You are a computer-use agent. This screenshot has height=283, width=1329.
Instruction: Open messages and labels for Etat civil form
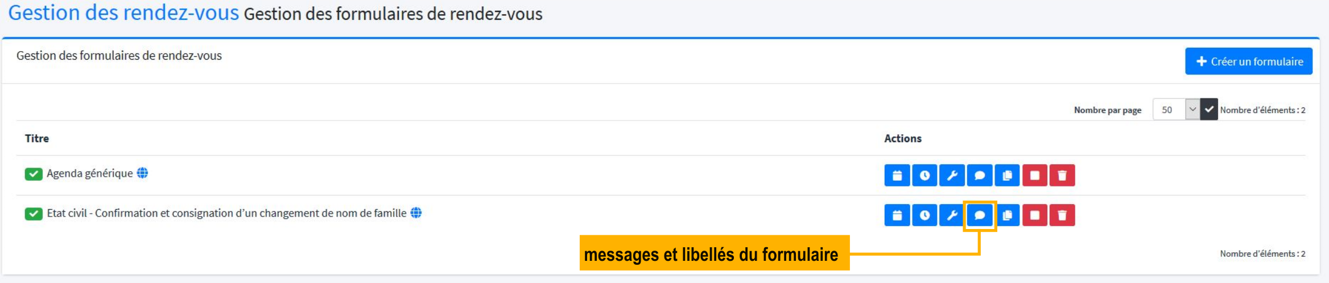[979, 215]
